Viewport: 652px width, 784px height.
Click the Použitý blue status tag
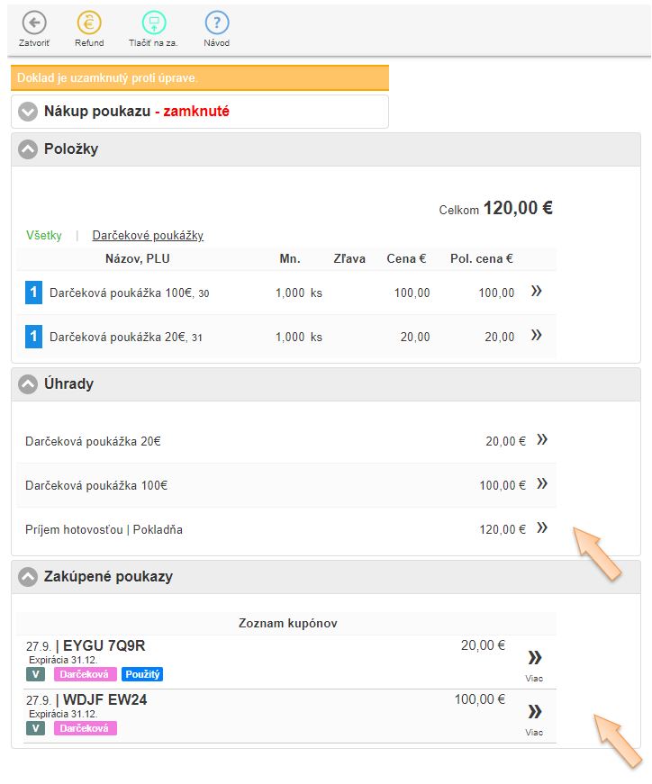click(142, 674)
